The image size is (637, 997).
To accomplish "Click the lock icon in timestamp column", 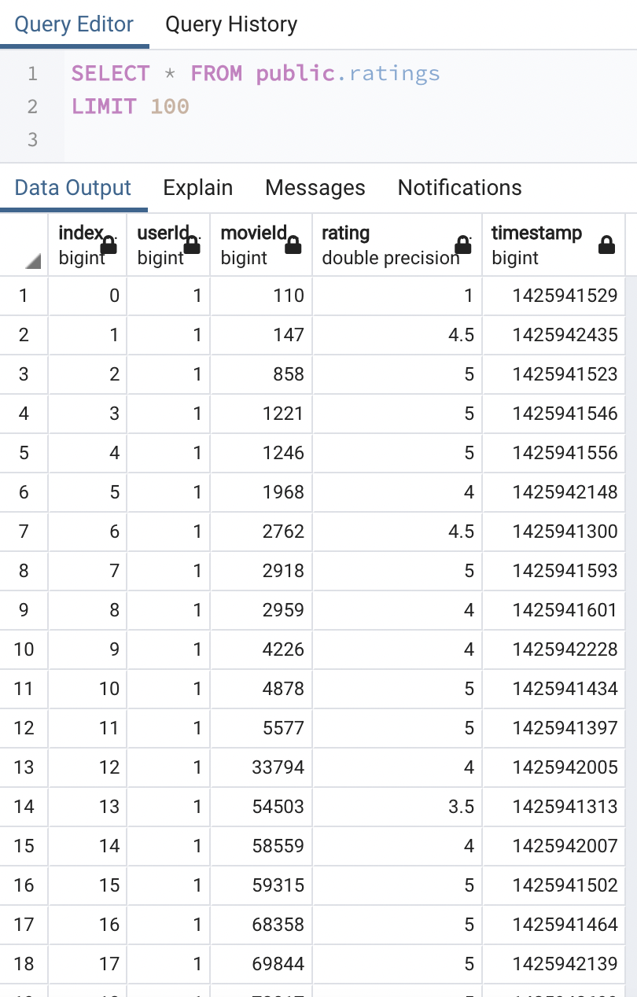I will coord(606,245).
